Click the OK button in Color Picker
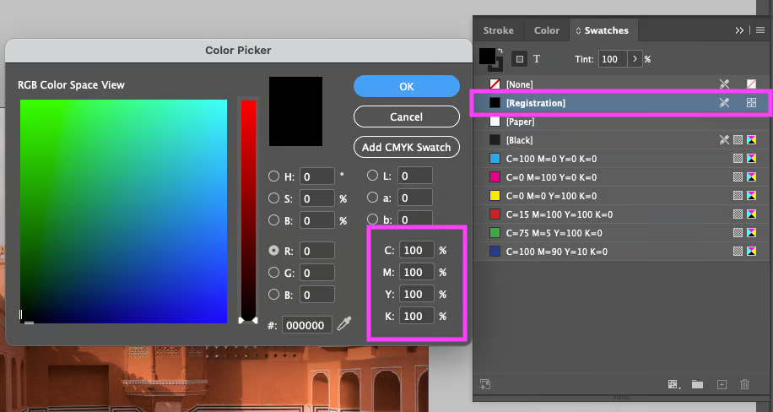The height and width of the screenshot is (412, 773). click(x=406, y=86)
